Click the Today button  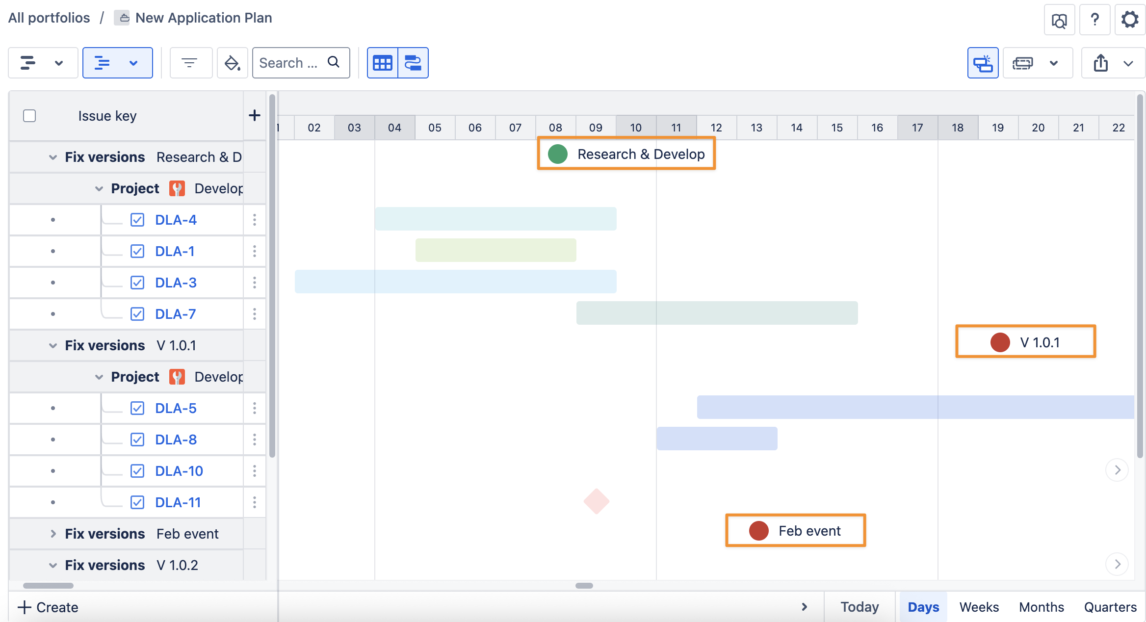click(x=859, y=607)
